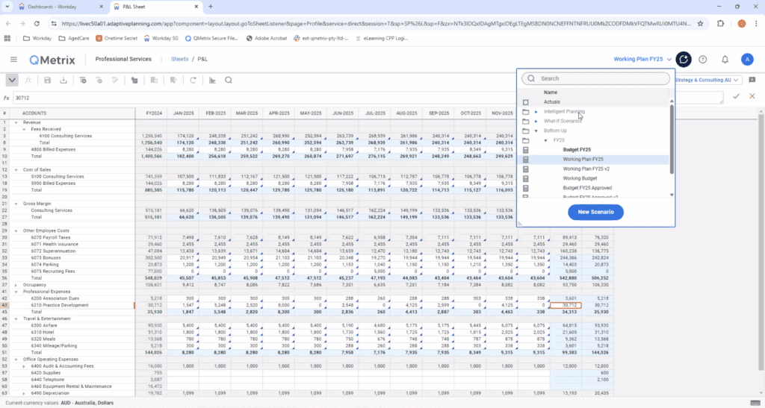Click the download/export icon in toolbar

64,81
